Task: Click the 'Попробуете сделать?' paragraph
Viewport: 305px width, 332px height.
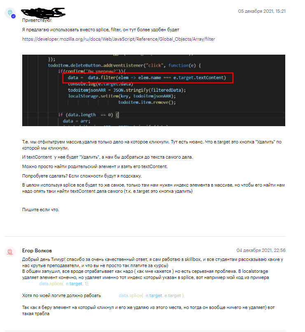Action: (82, 176)
